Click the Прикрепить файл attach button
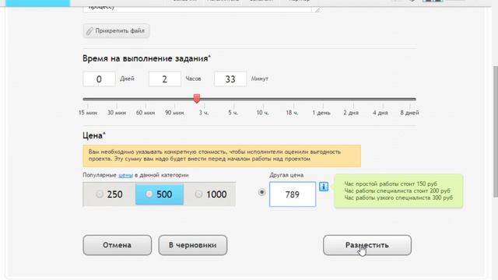The width and height of the screenshot is (498, 280). [116, 31]
